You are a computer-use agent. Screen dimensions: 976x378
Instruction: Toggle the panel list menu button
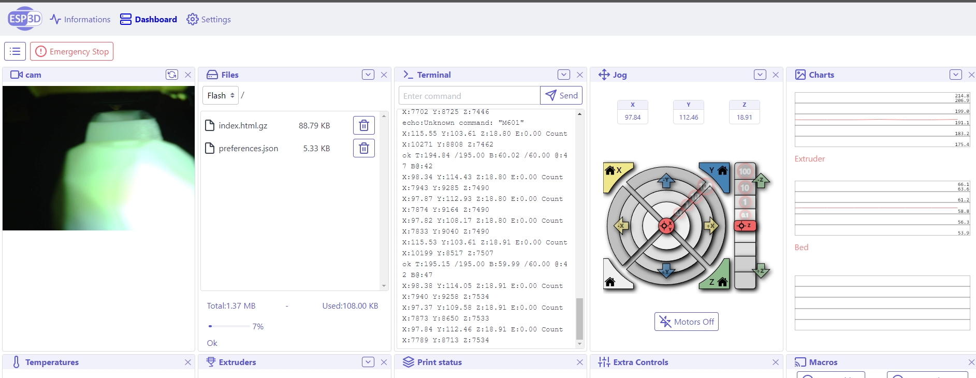coord(15,51)
